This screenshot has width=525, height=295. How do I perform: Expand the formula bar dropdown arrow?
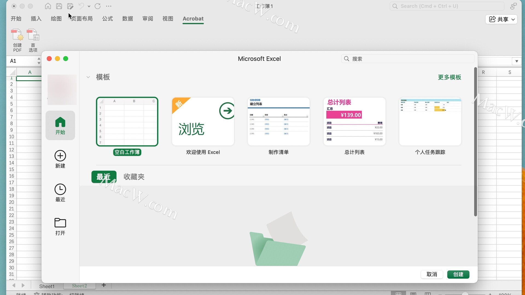pyautogui.click(x=517, y=61)
